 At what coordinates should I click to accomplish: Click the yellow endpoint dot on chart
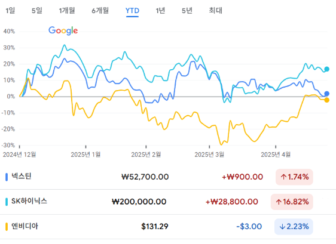tap(326, 100)
